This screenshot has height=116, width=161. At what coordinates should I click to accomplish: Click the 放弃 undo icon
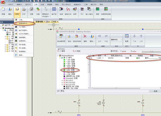100,36
